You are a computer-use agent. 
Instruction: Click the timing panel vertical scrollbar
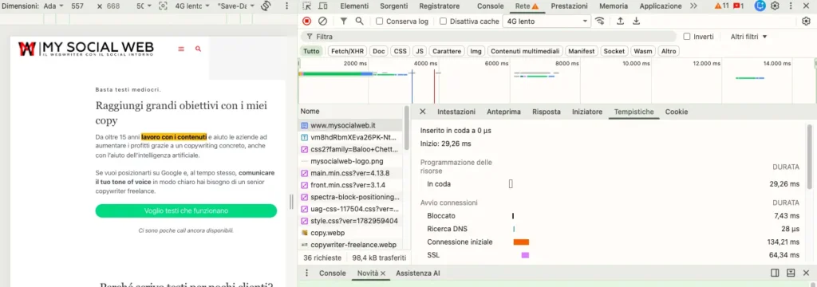coord(809,156)
